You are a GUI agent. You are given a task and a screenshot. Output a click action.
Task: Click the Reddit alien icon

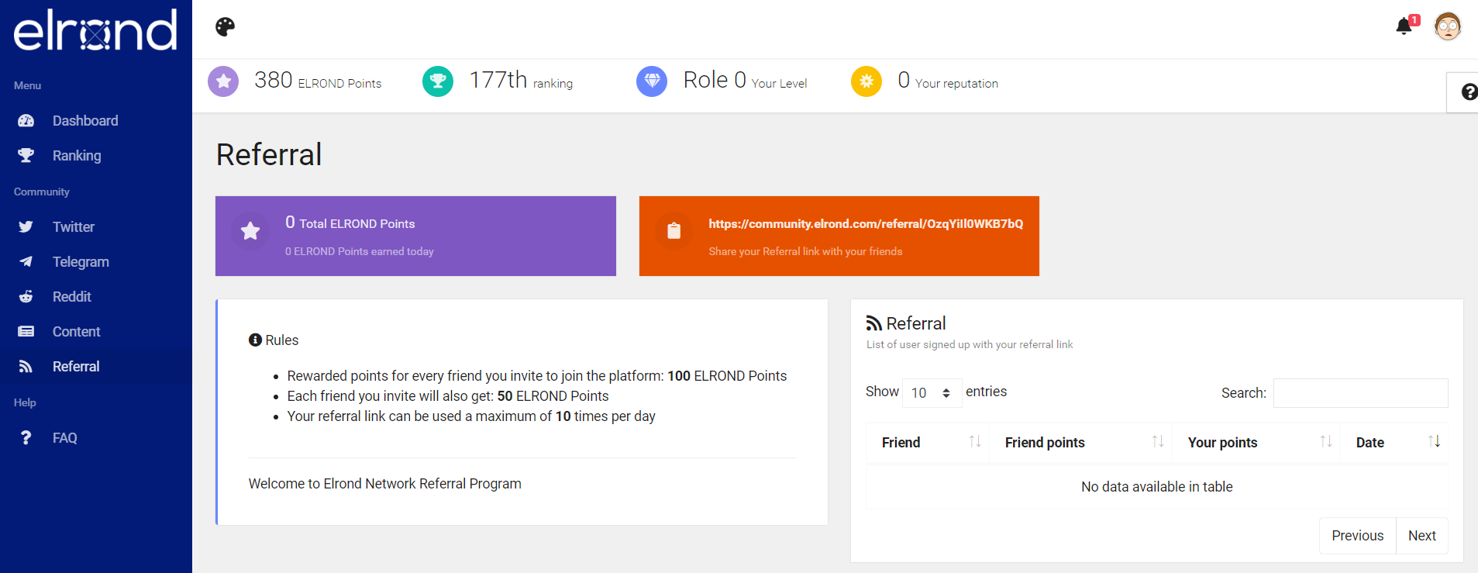click(x=26, y=297)
